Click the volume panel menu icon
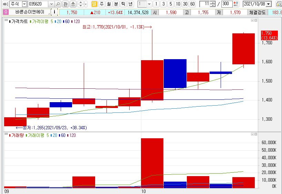The height and width of the screenshot is (194, 282). [x=6, y=134]
